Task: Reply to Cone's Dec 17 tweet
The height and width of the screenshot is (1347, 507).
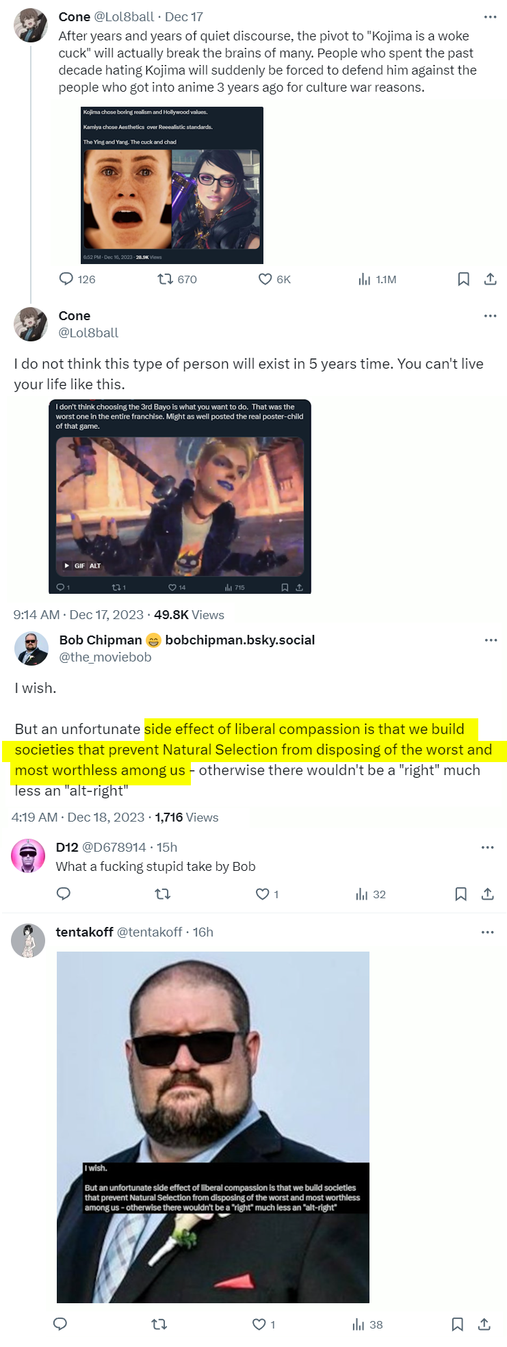Action: tap(66, 279)
